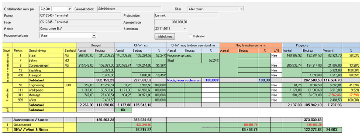362x135 pixels.
Task: Click the Eenheid column header
Action: coord(70,51)
